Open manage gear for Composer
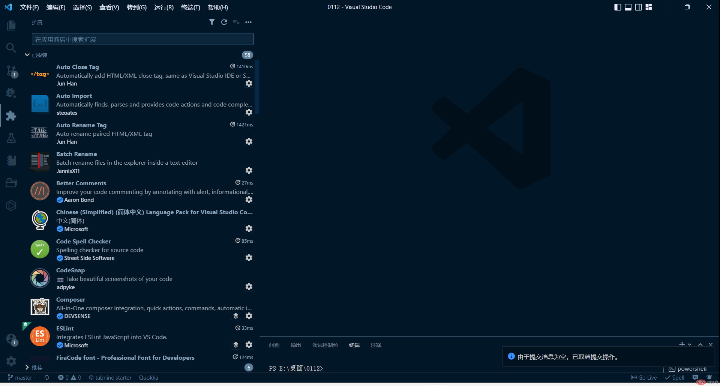This screenshot has height=386, width=720. (x=249, y=316)
